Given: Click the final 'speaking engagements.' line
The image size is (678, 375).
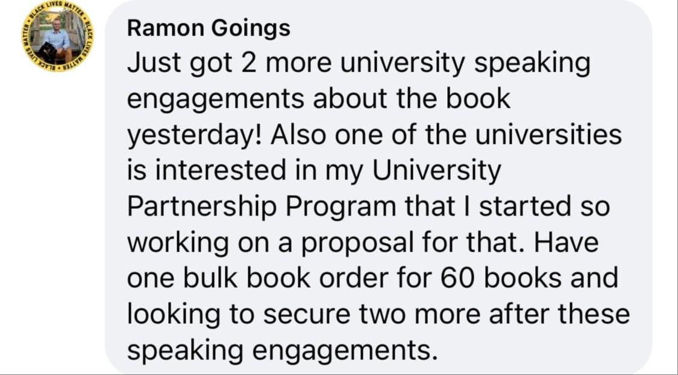Looking at the screenshot, I should [281, 349].
